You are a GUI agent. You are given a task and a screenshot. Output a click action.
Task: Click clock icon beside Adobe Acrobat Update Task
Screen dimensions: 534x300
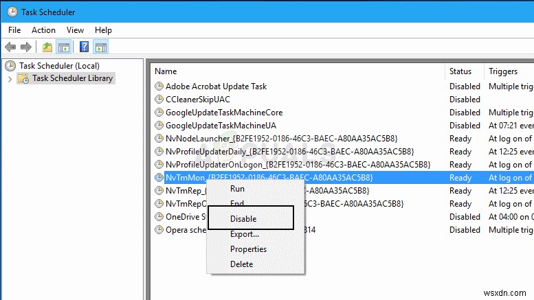pos(159,86)
